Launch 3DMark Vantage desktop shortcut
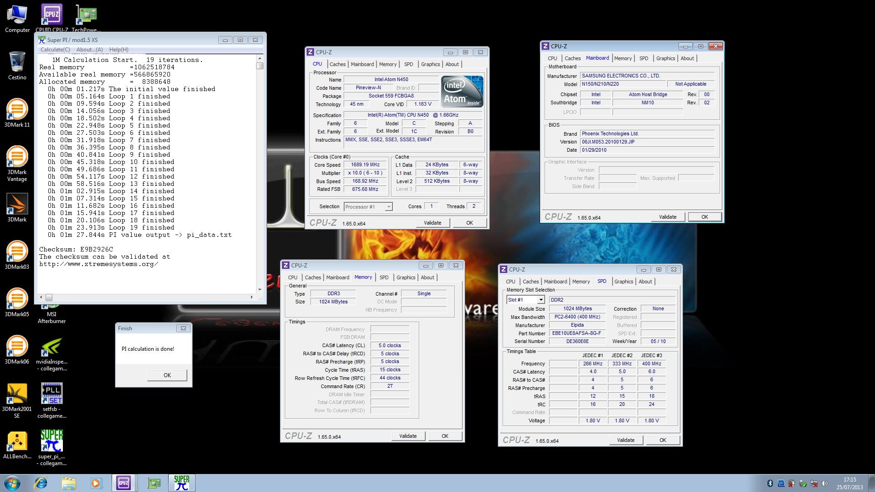The width and height of the screenshot is (875, 492). pos(17,164)
